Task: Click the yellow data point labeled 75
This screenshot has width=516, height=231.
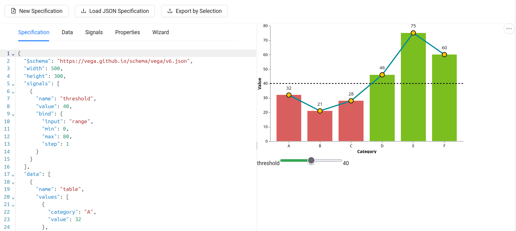Action: 413,33
